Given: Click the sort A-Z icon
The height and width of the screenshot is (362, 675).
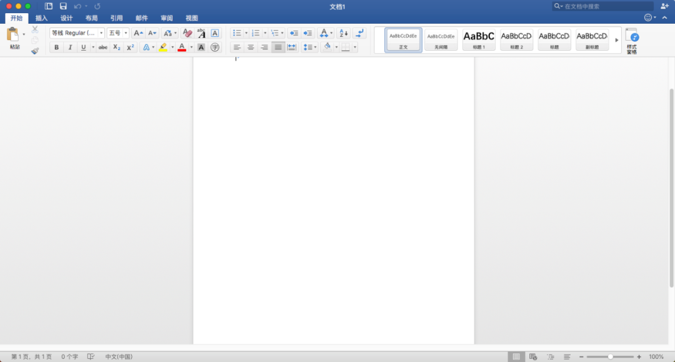Looking at the screenshot, I should [344, 33].
